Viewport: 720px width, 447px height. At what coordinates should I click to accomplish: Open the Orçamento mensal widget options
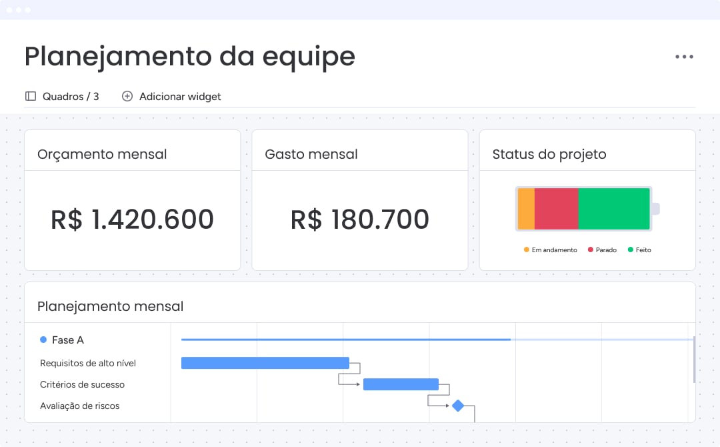click(102, 154)
